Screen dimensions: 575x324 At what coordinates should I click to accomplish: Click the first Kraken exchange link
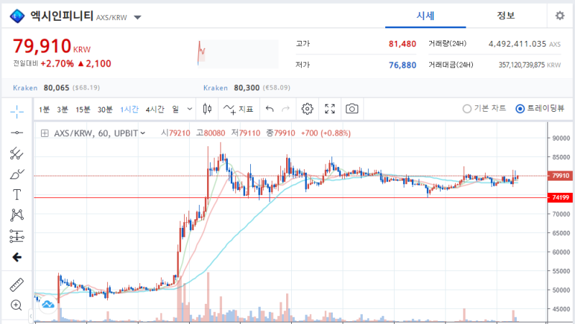[25, 87]
